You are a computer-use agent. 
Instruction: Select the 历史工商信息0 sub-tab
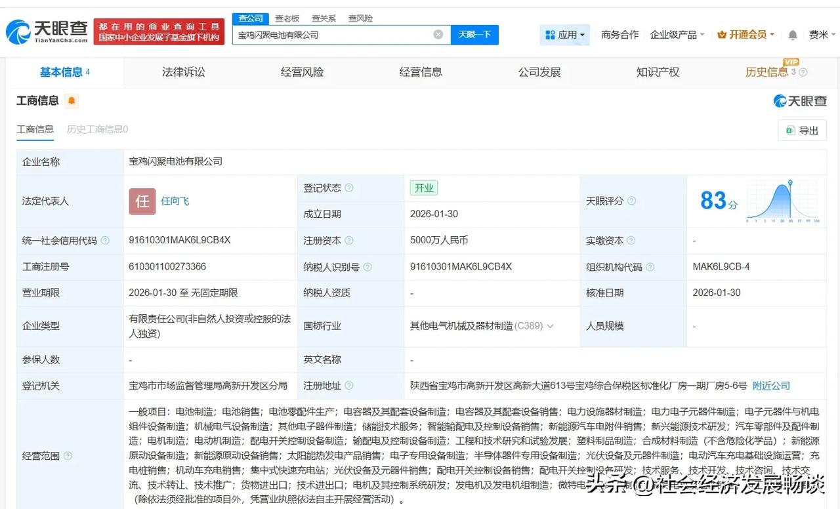[97, 129]
